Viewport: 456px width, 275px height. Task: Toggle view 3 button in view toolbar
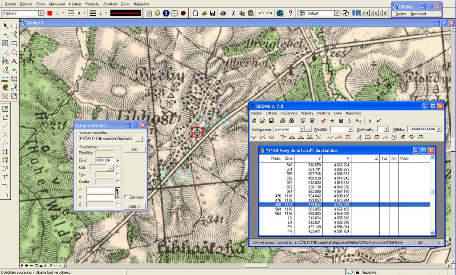(362, 13)
